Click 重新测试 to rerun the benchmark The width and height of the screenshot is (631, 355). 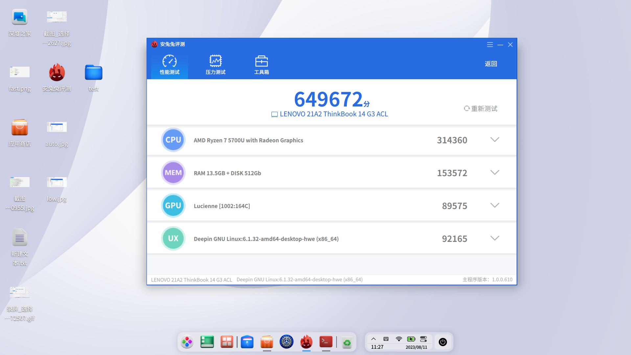pos(480,108)
